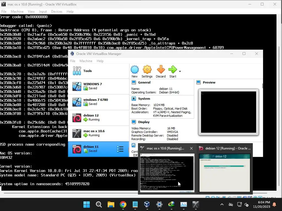This screenshot has height=211, width=282.
Task: Start the VM with the green arrow
Action: click(173, 70)
